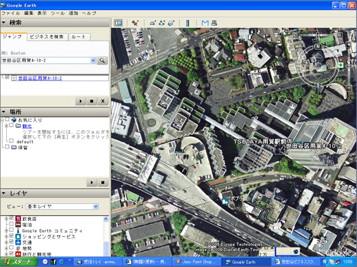357x267 pixels.
Task: Open the ツール menu
Action: pos(57,13)
